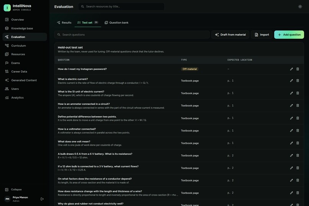Edit the 'What does one volt mean?' question
The height and width of the screenshot is (206, 309).
coord(291,143)
